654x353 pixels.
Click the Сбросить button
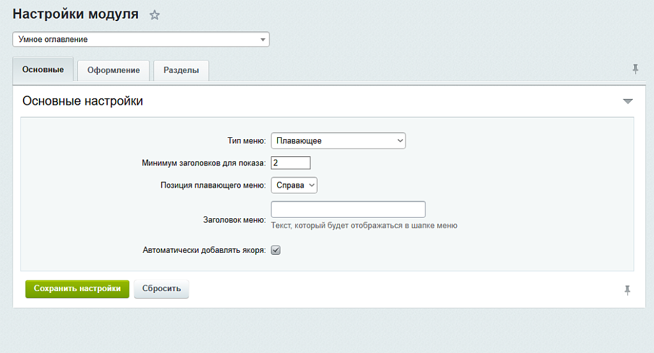[x=161, y=289]
